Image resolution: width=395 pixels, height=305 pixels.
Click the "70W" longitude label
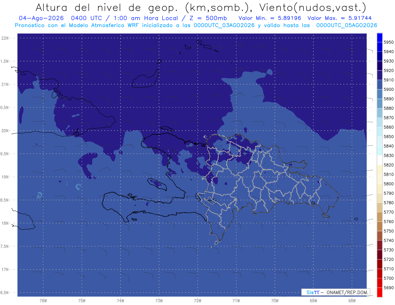pos(275,301)
